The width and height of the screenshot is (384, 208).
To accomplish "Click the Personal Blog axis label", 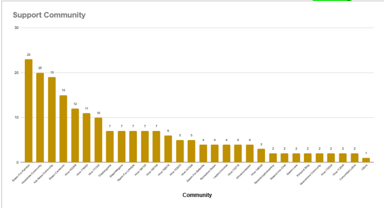I will tap(303, 171).
